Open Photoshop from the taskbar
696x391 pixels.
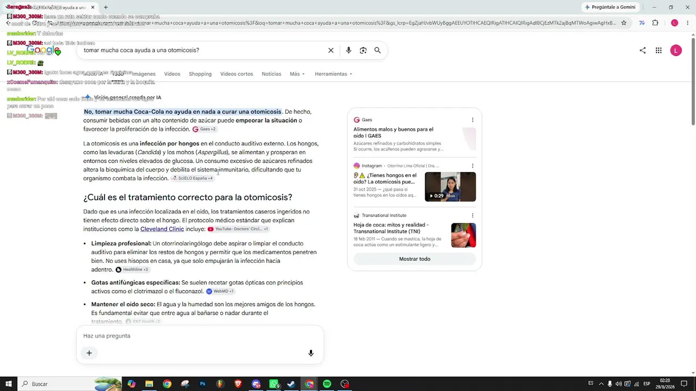point(203,384)
